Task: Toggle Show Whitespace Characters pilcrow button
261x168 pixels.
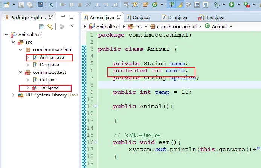Action: (x=206, y=5)
